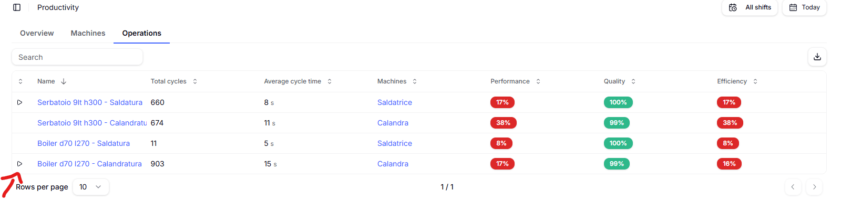The image size is (841, 222).
Task: Switch to the Overview tab
Action: [x=37, y=33]
